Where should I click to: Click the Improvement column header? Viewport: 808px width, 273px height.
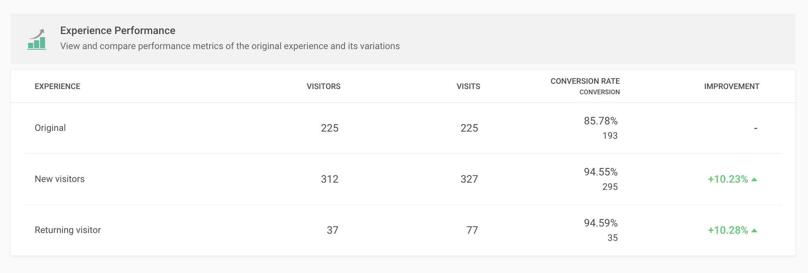pos(731,86)
